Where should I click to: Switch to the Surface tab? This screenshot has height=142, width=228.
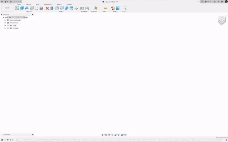pyautogui.click(x=28, y=5)
